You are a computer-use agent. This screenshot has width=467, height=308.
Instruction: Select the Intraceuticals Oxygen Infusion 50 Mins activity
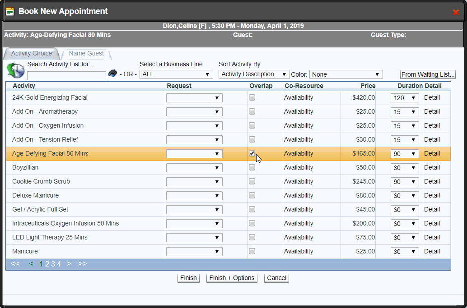(x=65, y=223)
